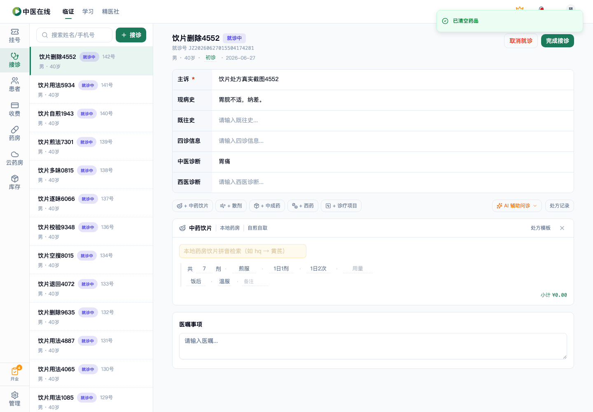Screen dimensions: 593x412
Task: Select patient 饮片用法5934
Action: pyautogui.click(x=91, y=89)
